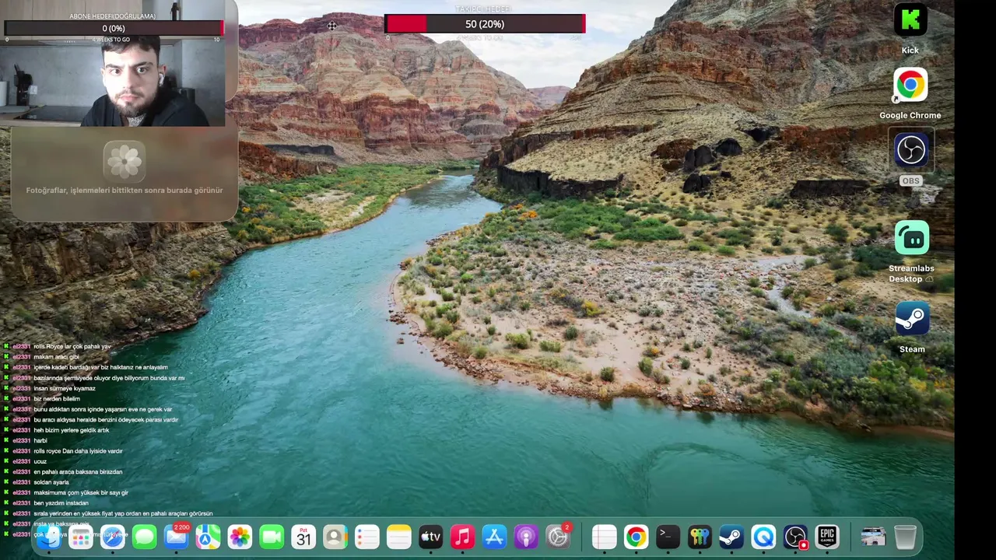This screenshot has width=996, height=560.
Task: Open the Streamlabs Desktop shortcut
Action: pyautogui.click(x=911, y=238)
